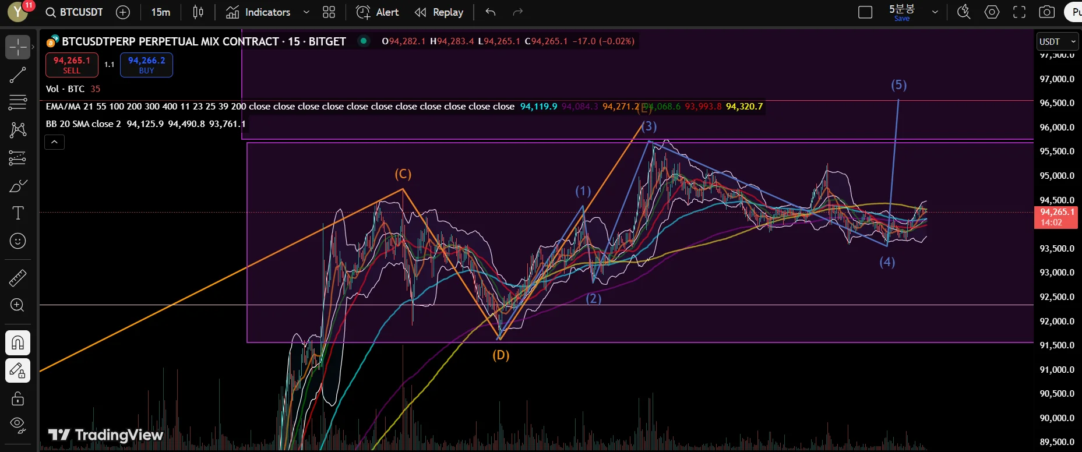The width and height of the screenshot is (1082, 452).
Task: Select the forecasting and measurement tool
Action: pos(18,158)
